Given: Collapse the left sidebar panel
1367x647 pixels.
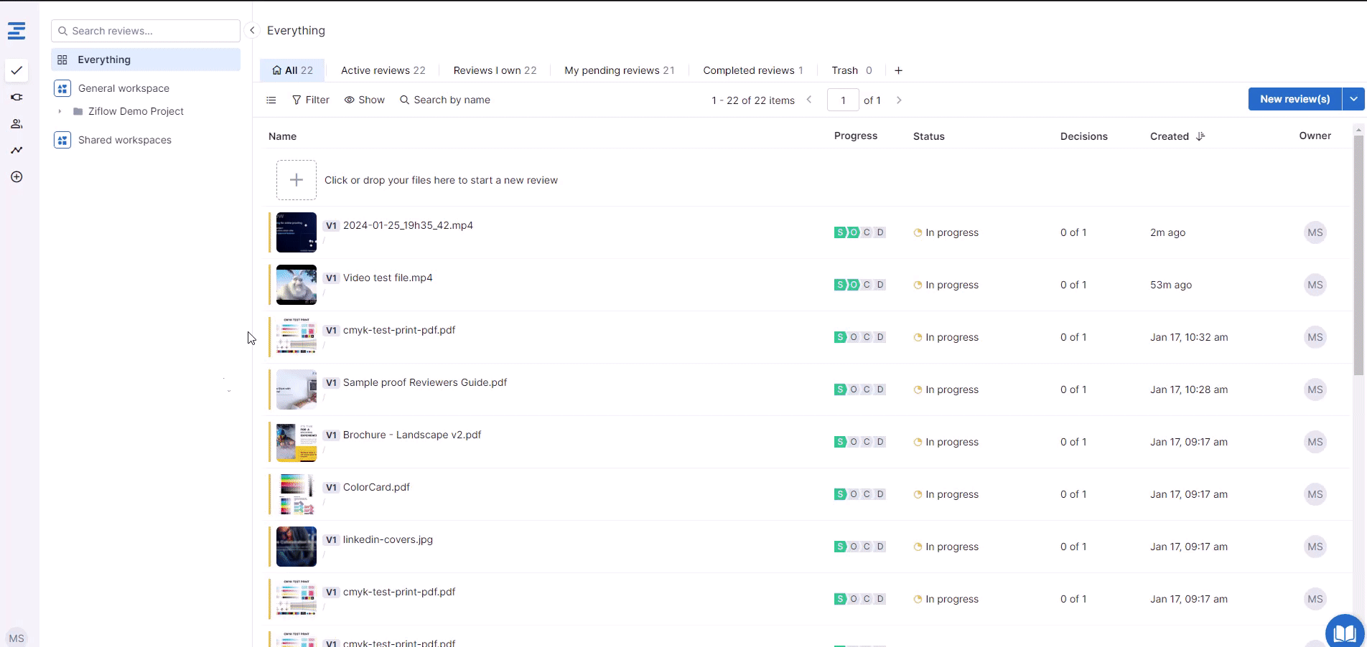Looking at the screenshot, I should pos(252,30).
